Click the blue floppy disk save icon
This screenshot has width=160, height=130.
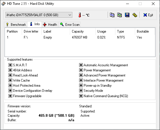click(x=127, y=15)
